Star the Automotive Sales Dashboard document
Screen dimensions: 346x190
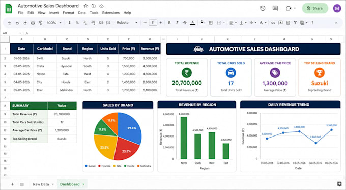click(85, 6)
